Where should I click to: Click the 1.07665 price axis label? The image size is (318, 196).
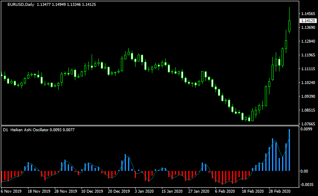click(308, 124)
